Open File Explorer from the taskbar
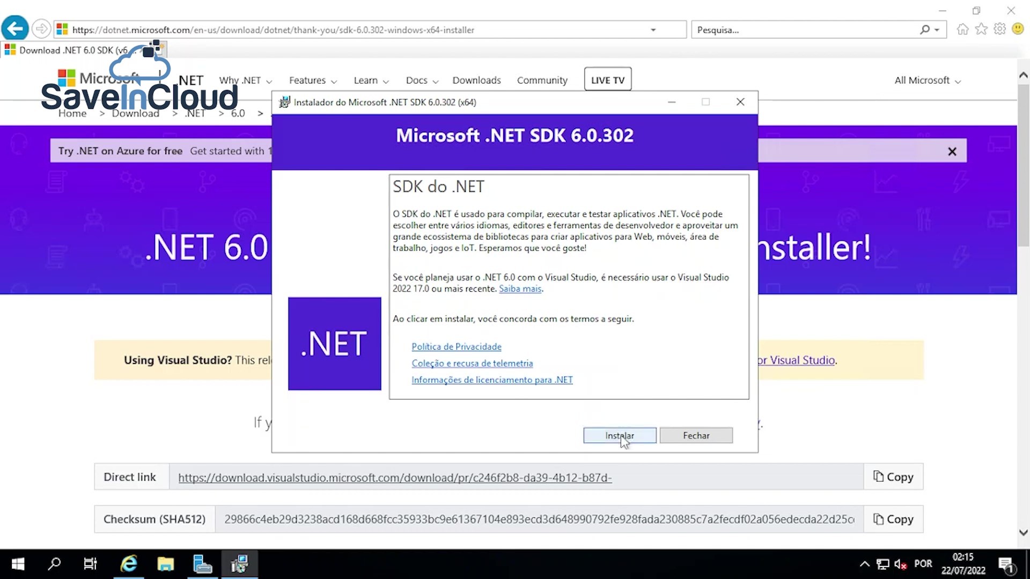The image size is (1030, 579). (x=165, y=564)
